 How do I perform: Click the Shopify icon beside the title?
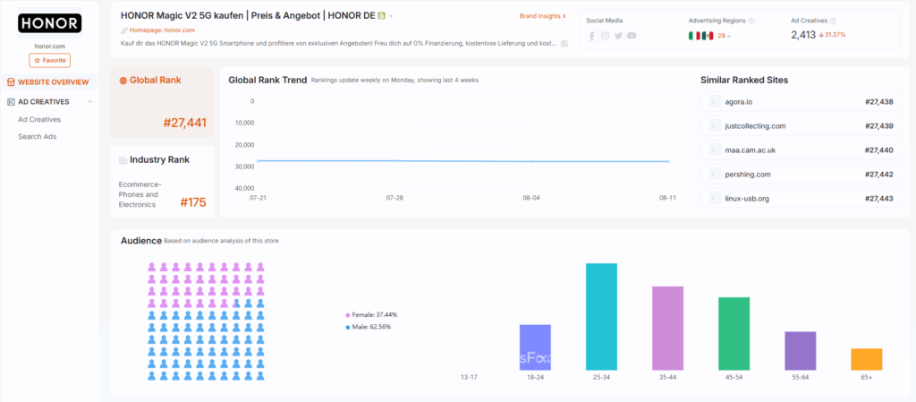point(381,16)
